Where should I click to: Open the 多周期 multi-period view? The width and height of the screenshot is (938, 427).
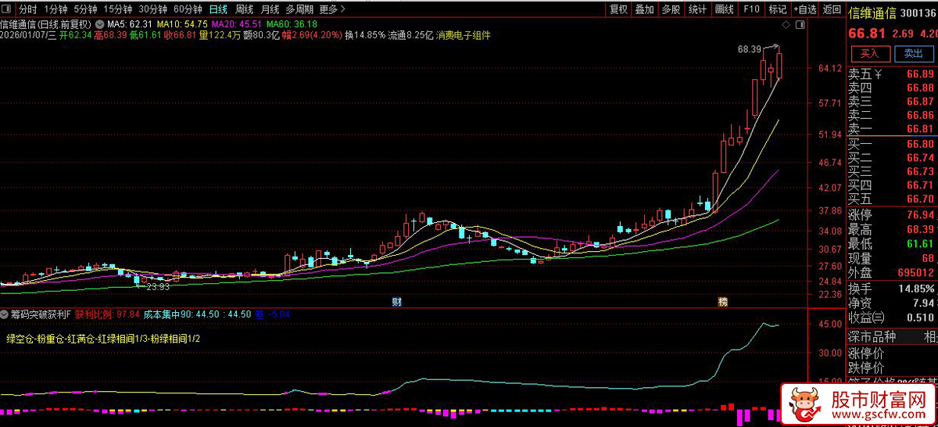tap(299, 9)
